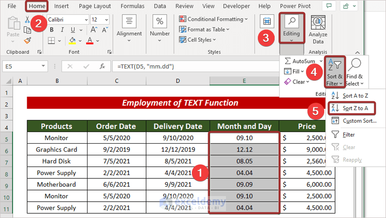This screenshot has height=218, width=386.
Task: Switch to the Formulas ribbon tab
Action: 132,6
